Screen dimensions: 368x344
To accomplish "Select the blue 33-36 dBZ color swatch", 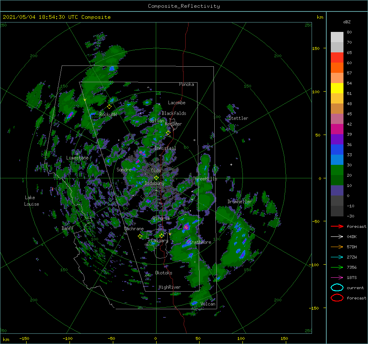I will pos(337,150).
